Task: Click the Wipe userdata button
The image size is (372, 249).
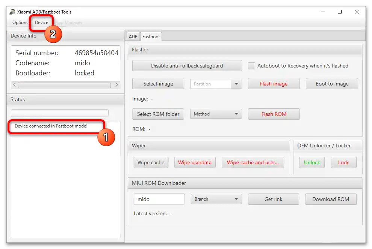Action: pyautogui.click(x=195, y=163)
